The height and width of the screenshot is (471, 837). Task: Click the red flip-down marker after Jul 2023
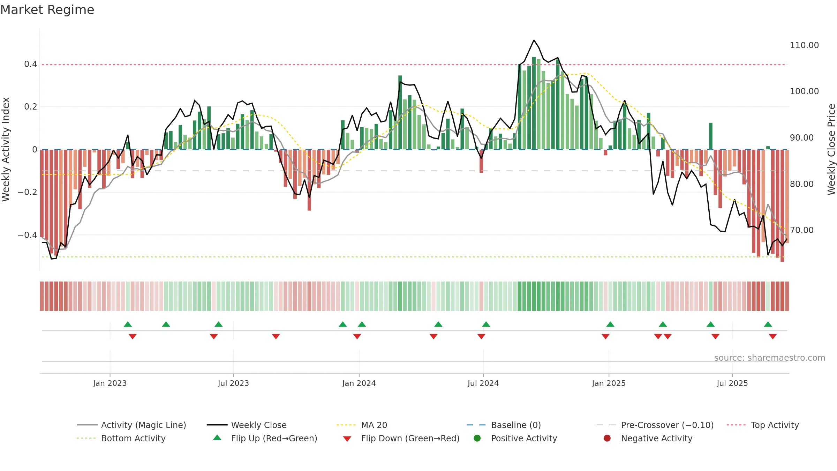[276, 336]
